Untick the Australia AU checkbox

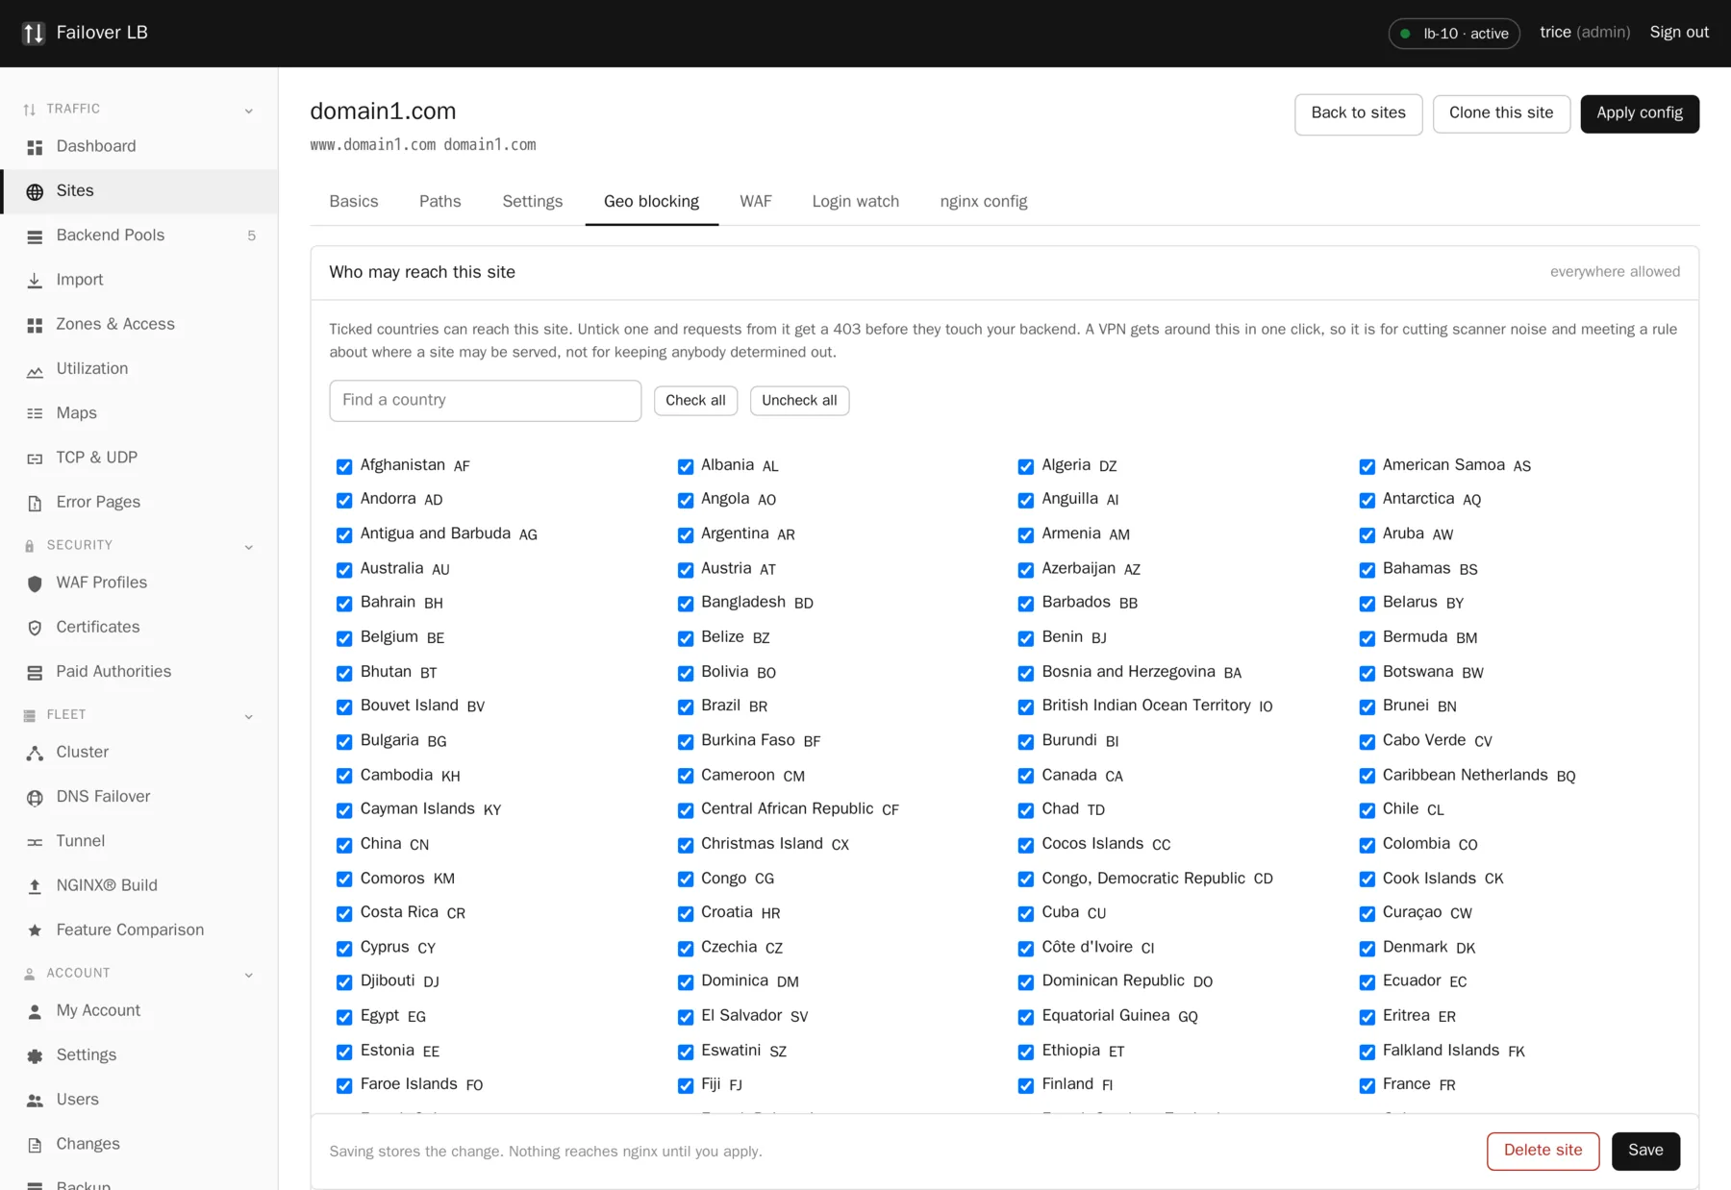343,570
